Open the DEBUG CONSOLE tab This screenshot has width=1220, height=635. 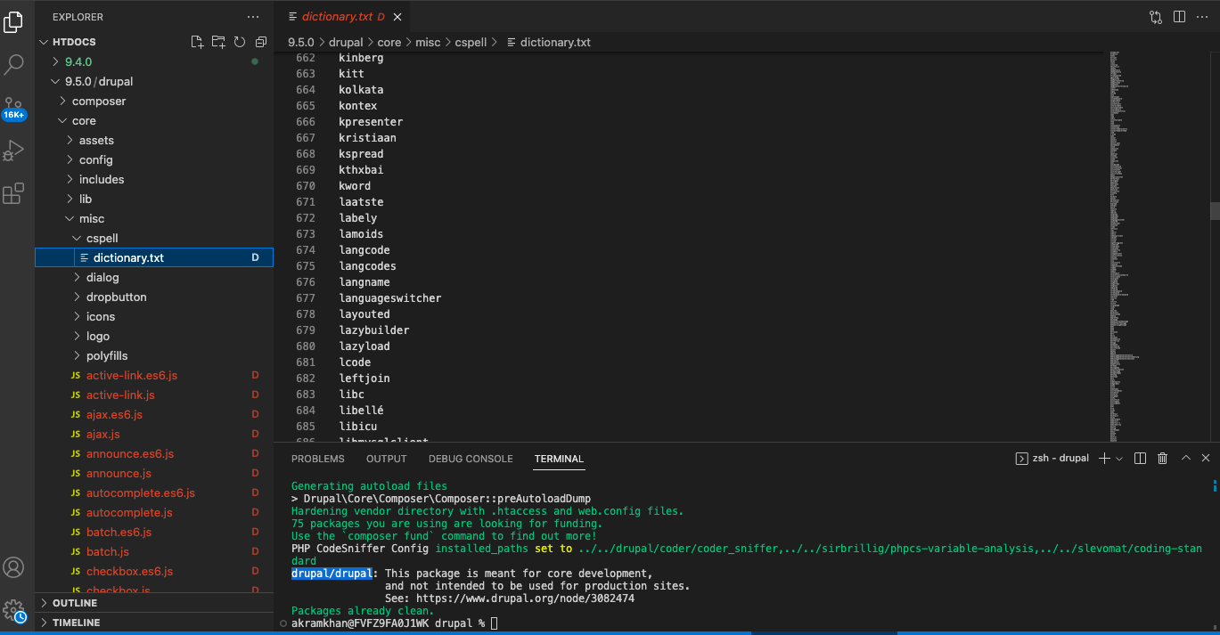(x=471, y=459)
